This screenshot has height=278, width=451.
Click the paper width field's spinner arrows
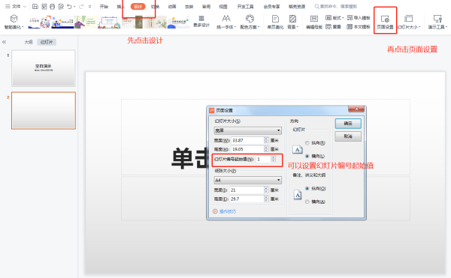(x=266, y=190)
